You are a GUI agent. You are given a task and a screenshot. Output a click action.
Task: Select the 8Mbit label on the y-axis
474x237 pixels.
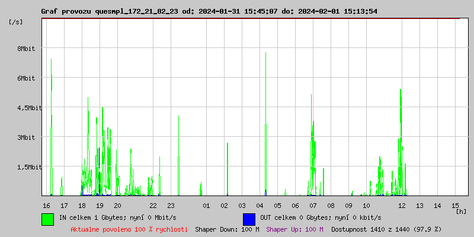point(27,49)
